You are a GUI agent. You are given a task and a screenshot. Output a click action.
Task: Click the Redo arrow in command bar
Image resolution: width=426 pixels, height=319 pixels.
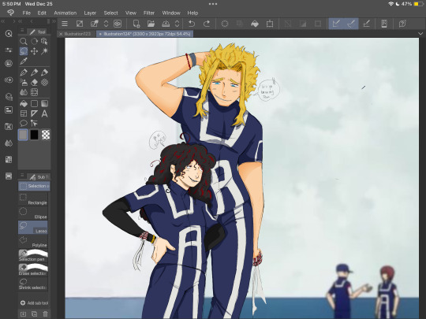click(x=207, y=24)
